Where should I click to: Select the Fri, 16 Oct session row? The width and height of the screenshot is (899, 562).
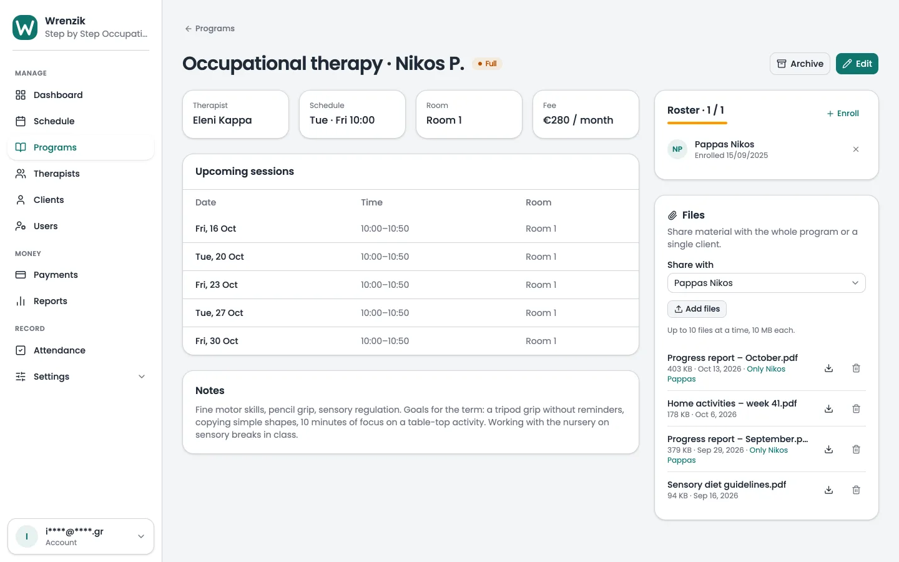click(x=411, y=229)
